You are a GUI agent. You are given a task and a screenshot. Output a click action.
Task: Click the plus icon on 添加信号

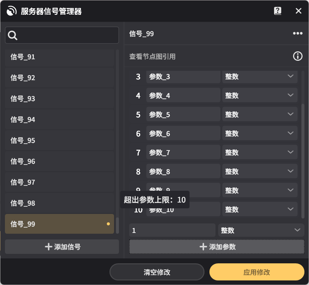(x=49, y=247)
